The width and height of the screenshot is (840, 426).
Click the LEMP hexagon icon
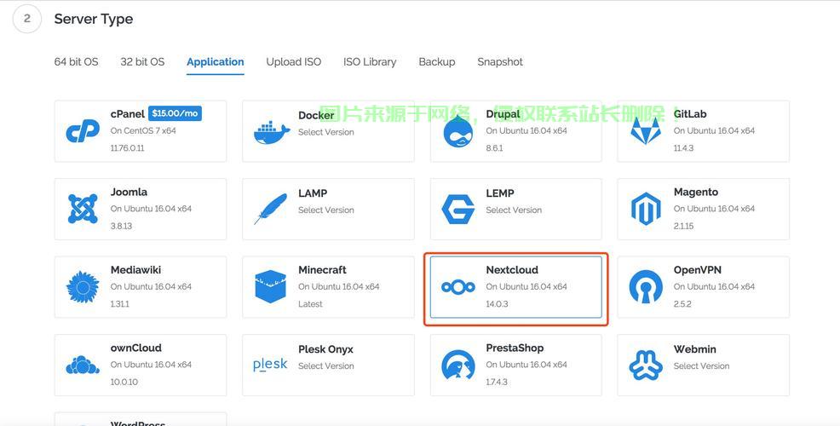click(458, 209)
